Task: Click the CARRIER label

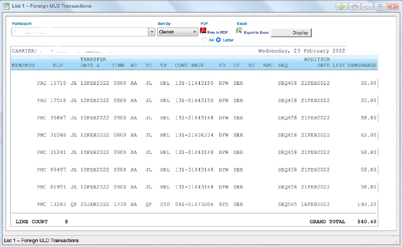Action: coord(25,51)
